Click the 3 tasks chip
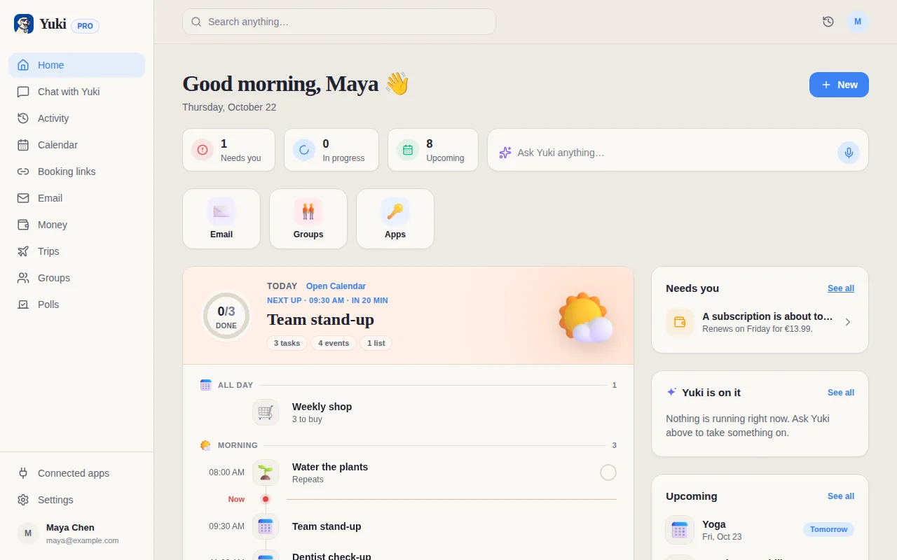The image size is (897, 560). pos(287,343)
